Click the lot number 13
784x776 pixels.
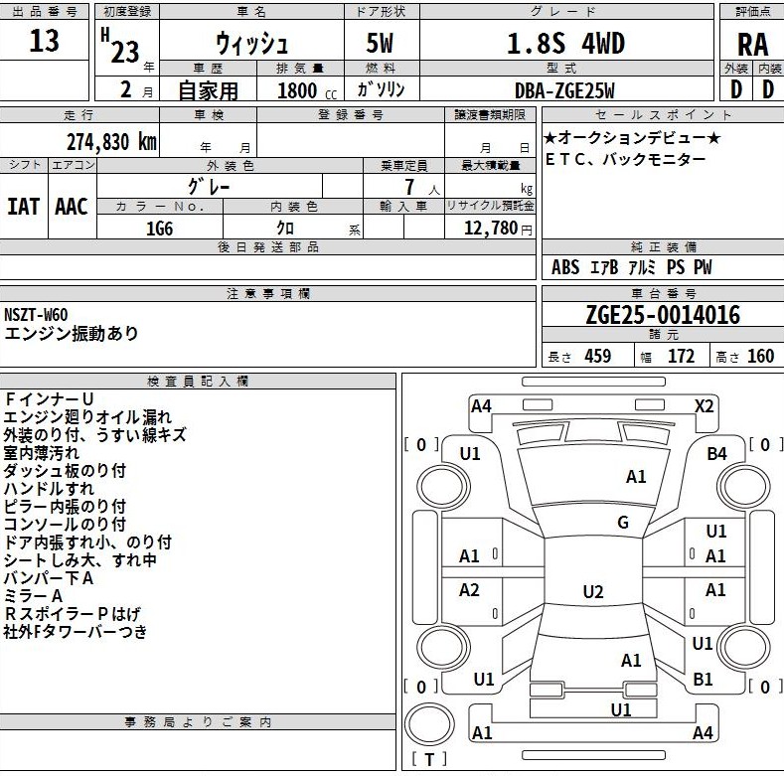(x=44, y=41)
